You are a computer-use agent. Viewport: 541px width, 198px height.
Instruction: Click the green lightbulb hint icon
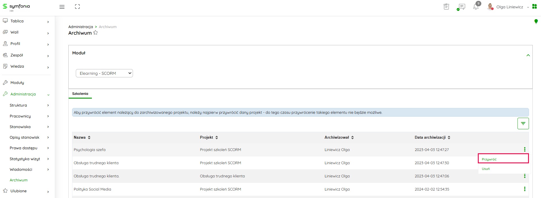pyautogui.click(x=536, y=21)
